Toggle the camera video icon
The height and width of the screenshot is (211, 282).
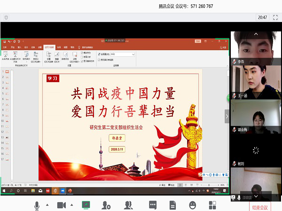[61, 205]
